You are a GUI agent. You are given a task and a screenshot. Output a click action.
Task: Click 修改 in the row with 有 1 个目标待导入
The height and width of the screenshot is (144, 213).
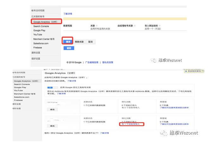click(52, 126)
